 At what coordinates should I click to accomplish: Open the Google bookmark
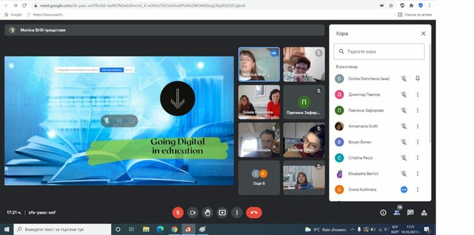coord(13,14)
